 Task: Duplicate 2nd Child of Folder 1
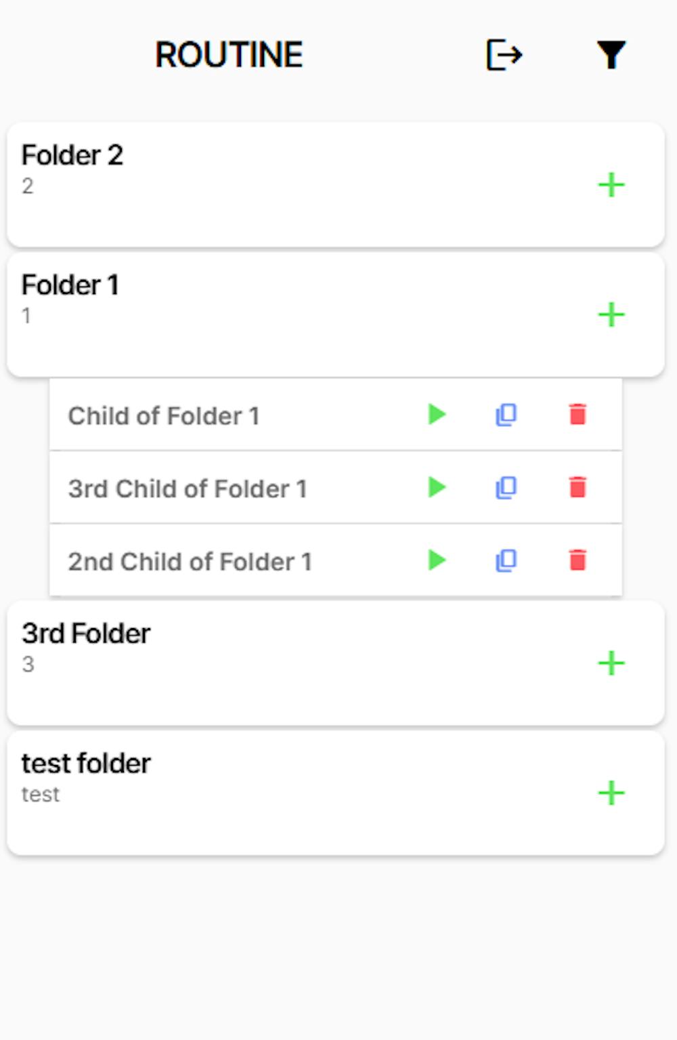[x=506, y=561]
